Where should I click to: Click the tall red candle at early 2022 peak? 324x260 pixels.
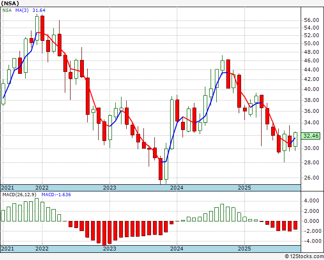point(42,28)
